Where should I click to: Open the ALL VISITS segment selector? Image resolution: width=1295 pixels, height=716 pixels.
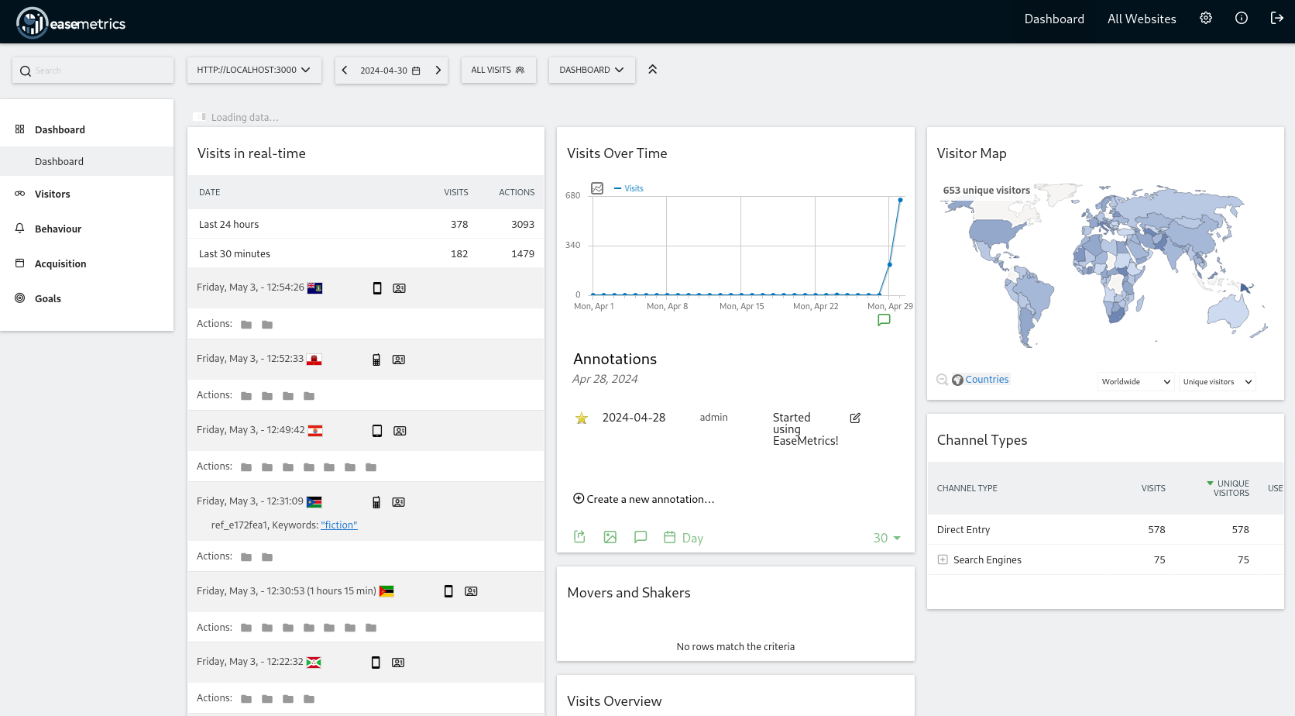coord(498,70)
